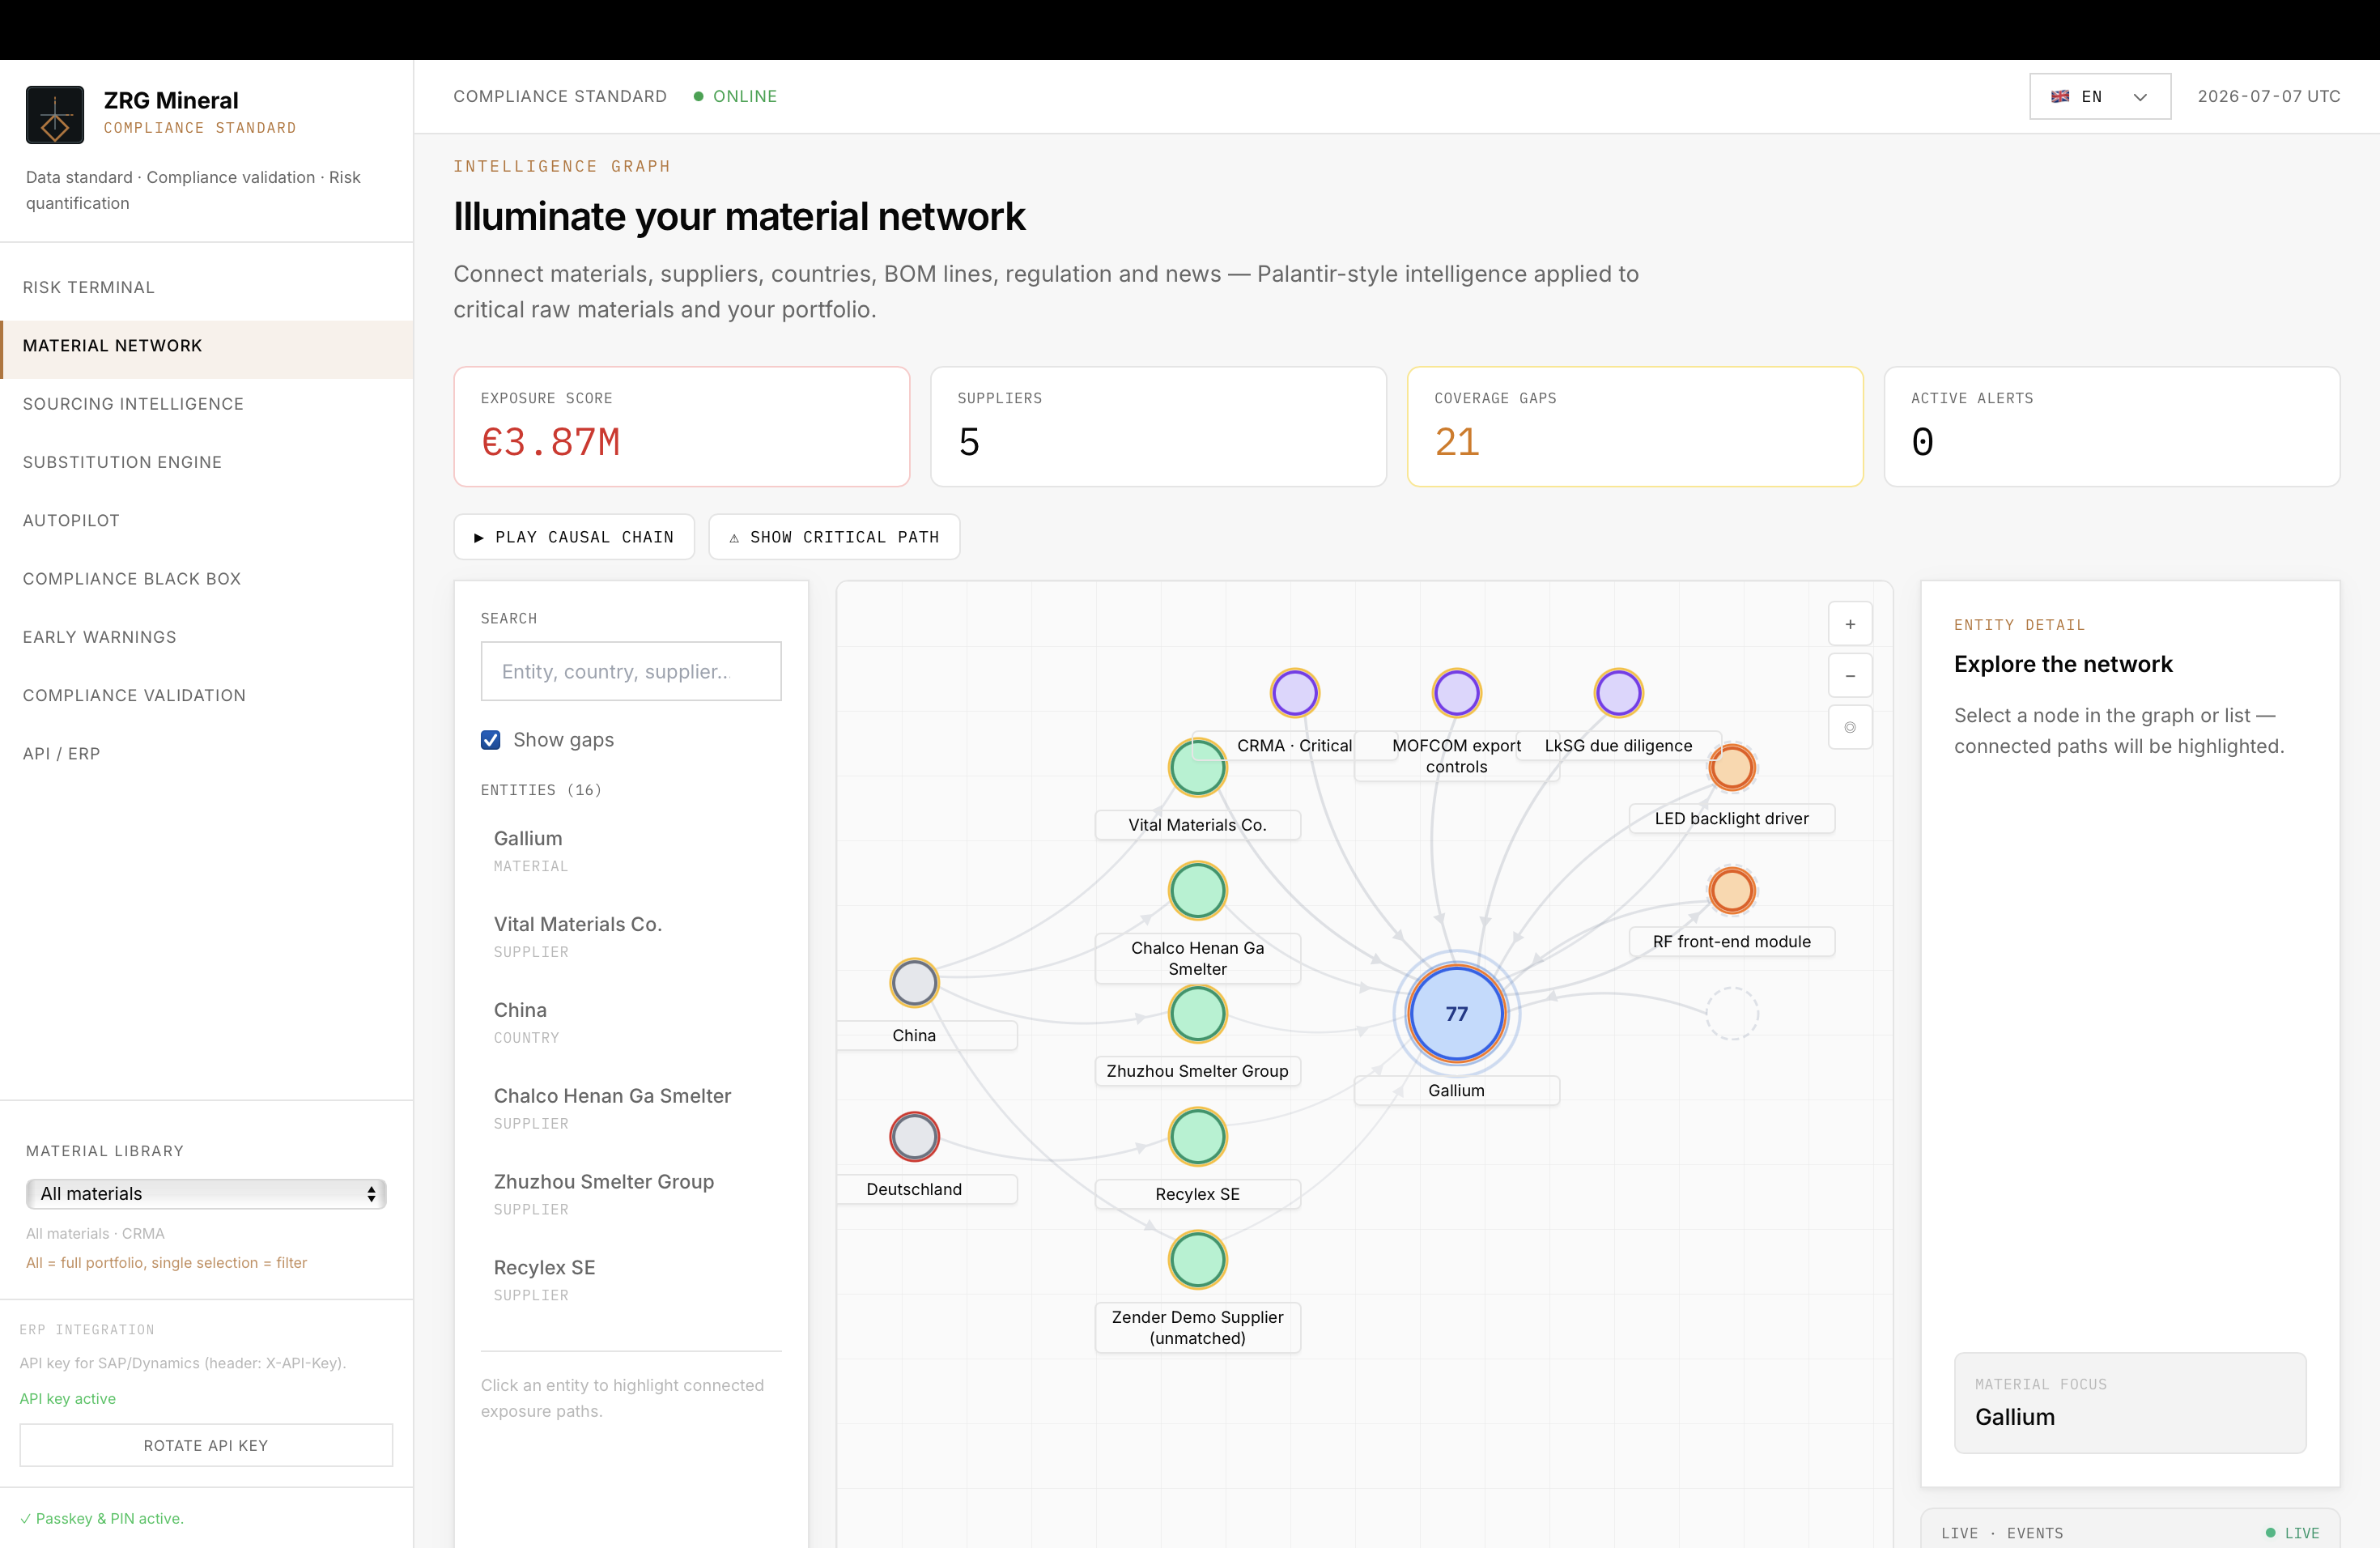Click the Rotate API Key button
Screen dimensions: 2380x1548
tap(206, 1445)
